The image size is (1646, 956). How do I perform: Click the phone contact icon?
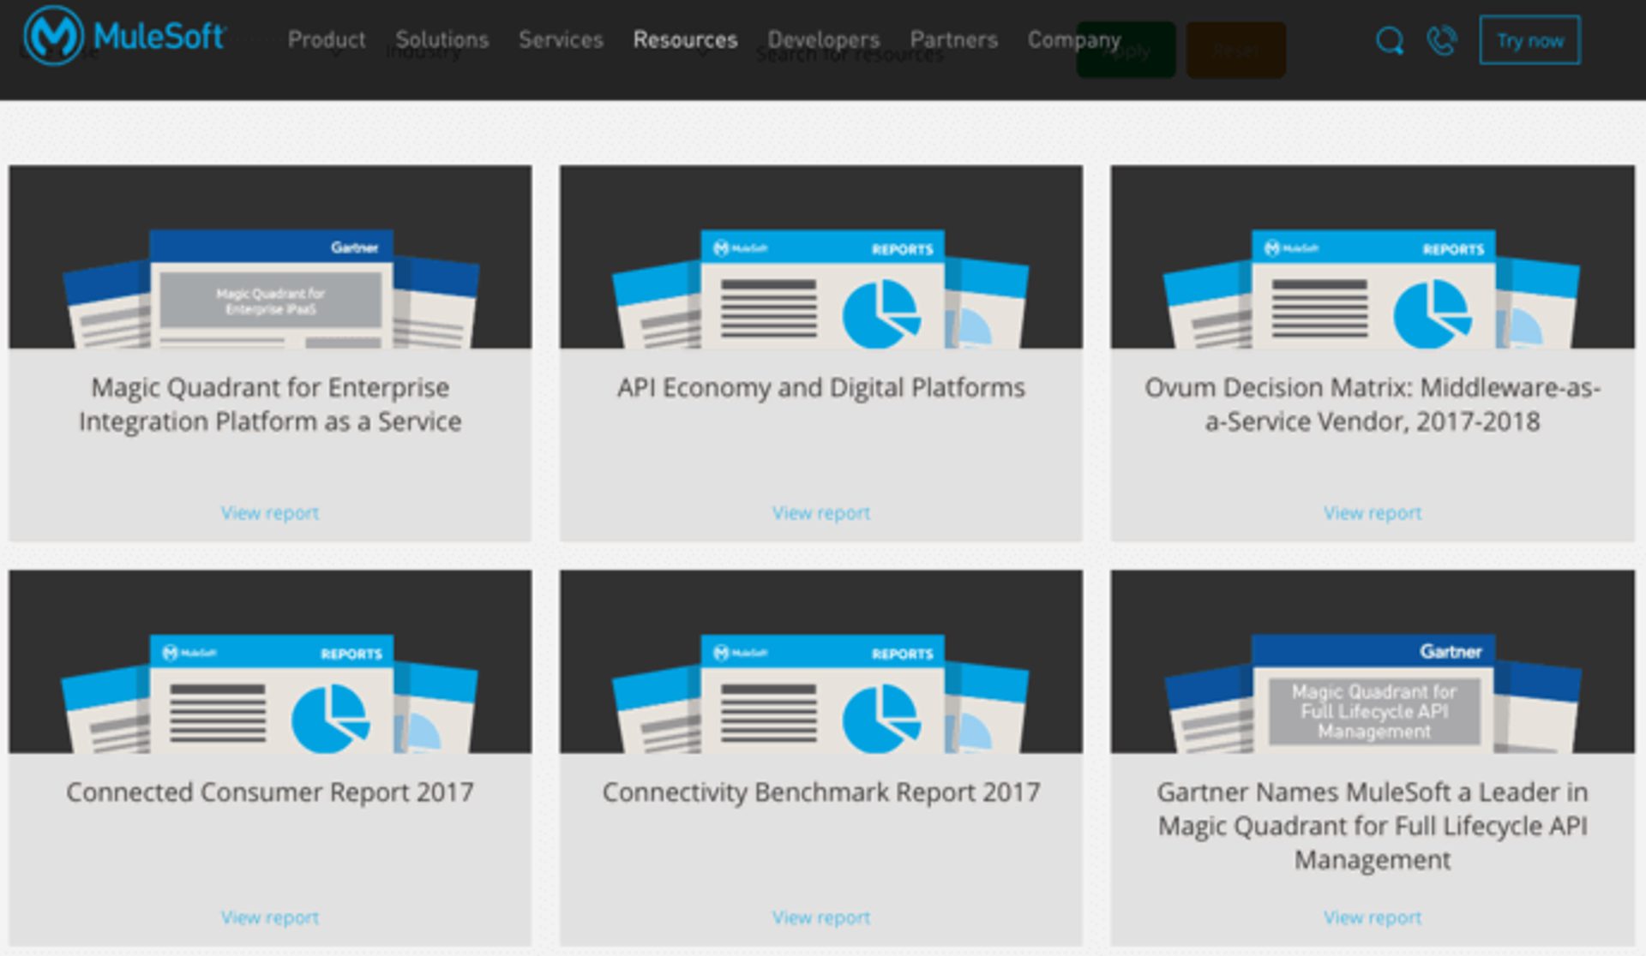tap(1442, 40)
